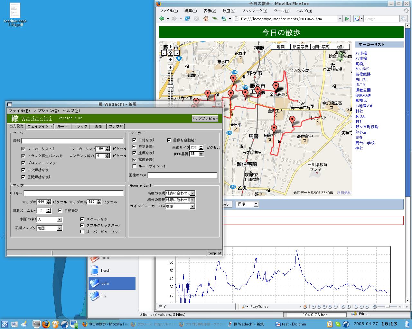This screenshot has height=329, width=412.
Task: Toggle the 自動設定 checkbox
Action: [x=61, y=210]
